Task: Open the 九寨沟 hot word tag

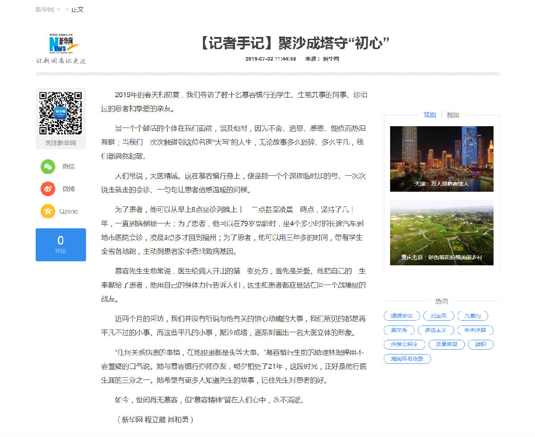Action: (472, 316)
